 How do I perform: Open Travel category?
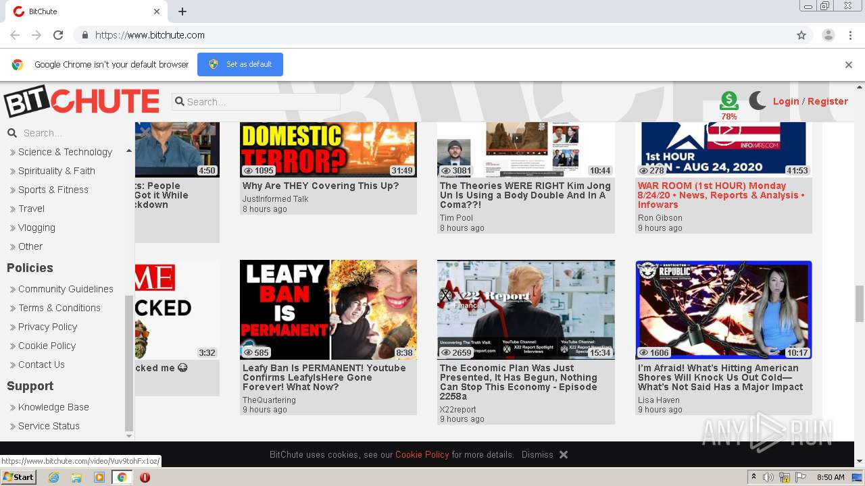click(x=31, y=209)
